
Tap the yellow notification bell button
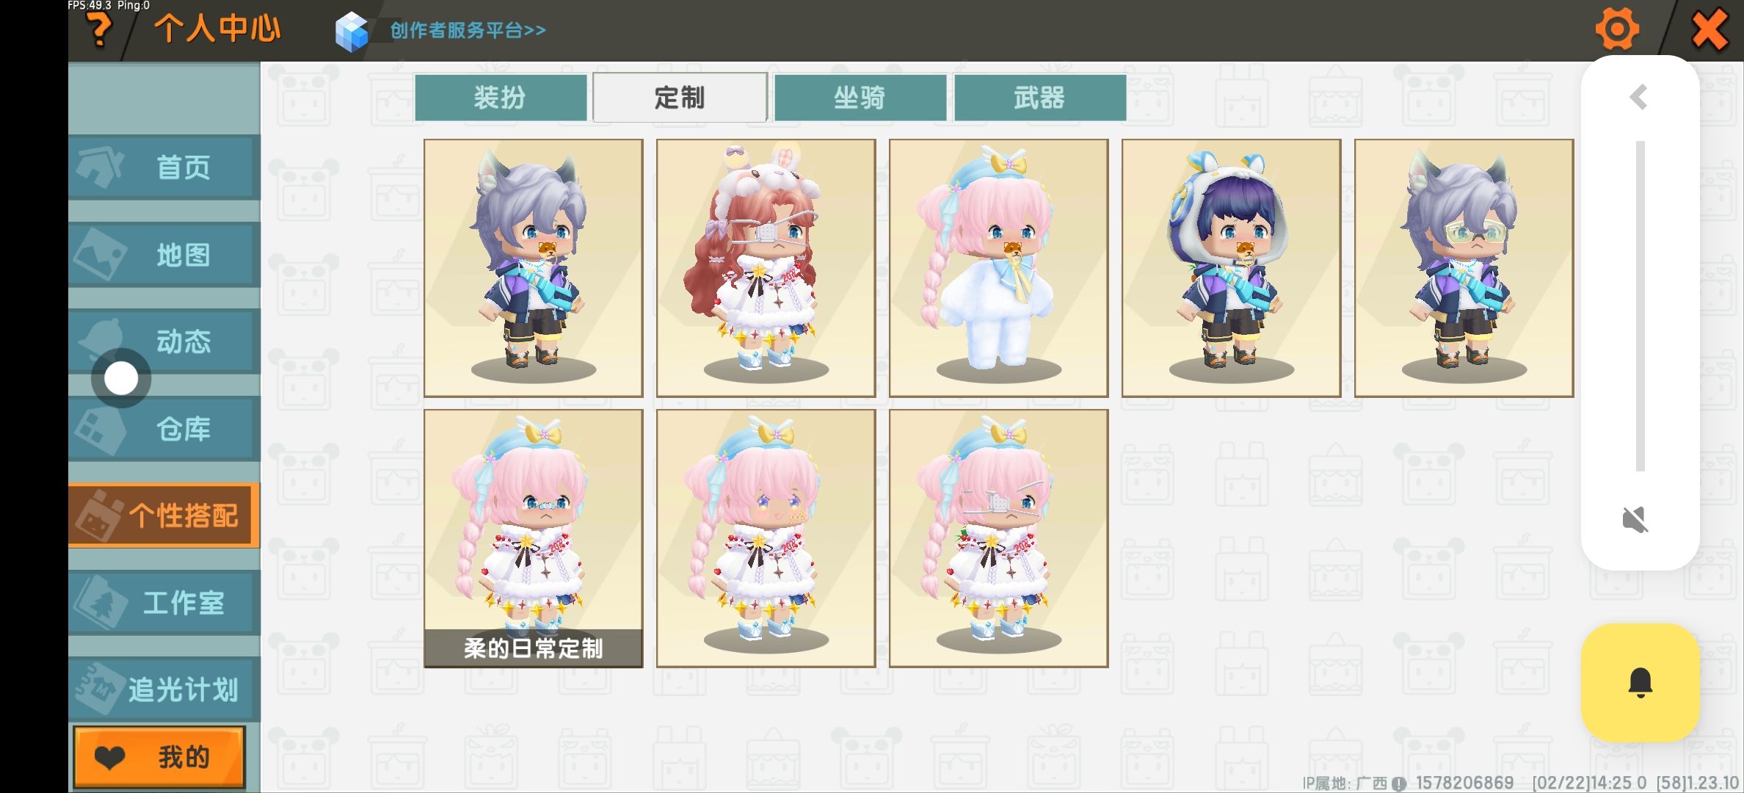(1640, 682)
